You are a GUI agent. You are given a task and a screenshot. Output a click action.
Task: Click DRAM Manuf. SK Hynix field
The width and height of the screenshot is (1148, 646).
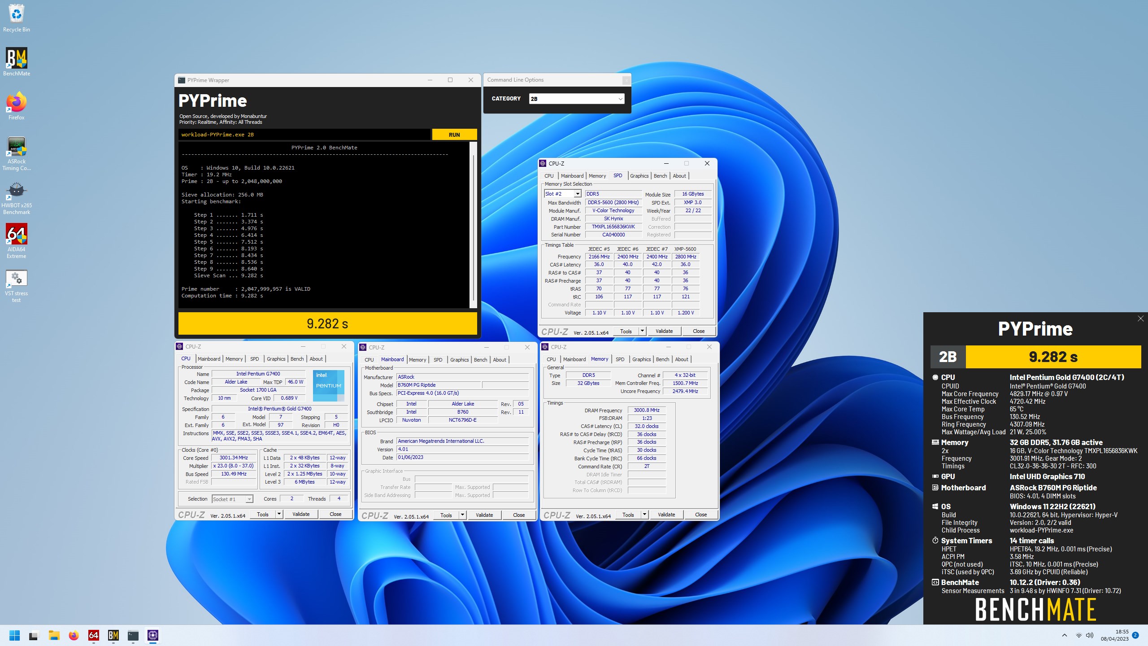613,219
